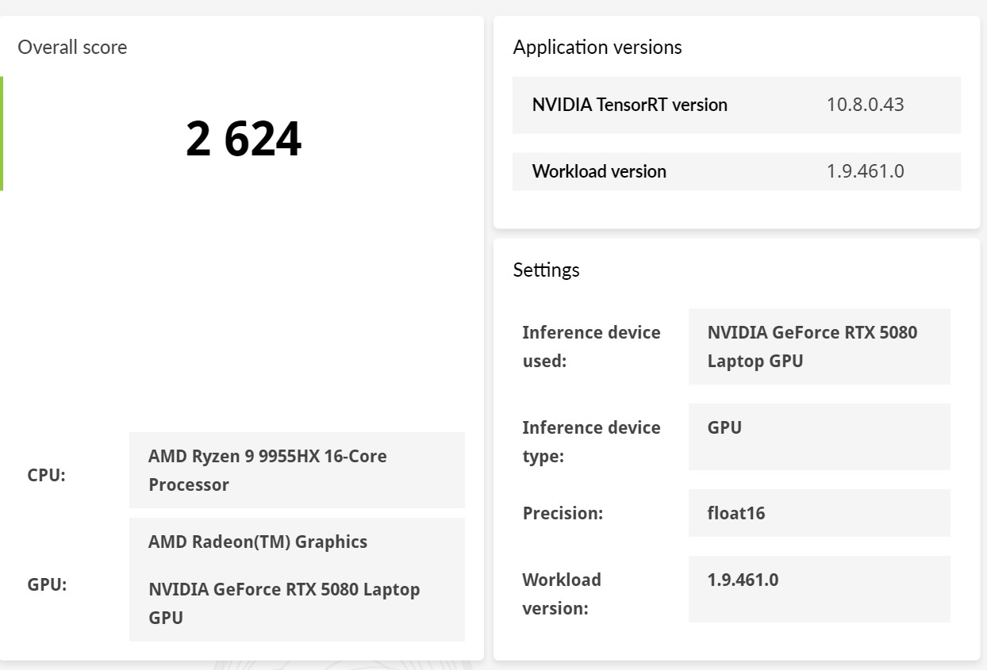Click the Precision: label
987x670 pixels.
coord(563,513)
